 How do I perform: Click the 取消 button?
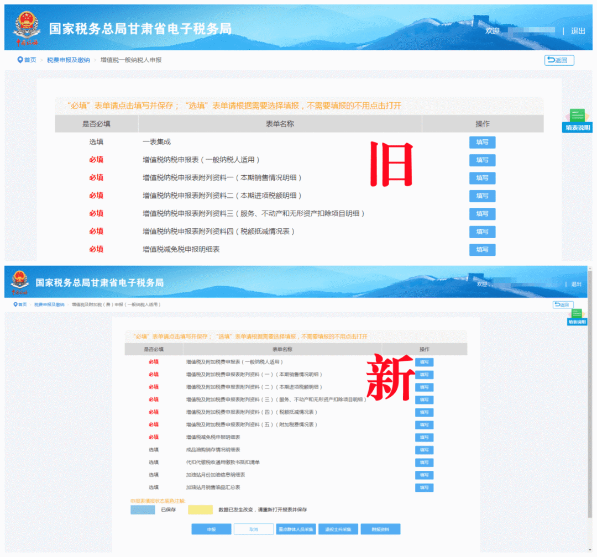click(254, 529)
